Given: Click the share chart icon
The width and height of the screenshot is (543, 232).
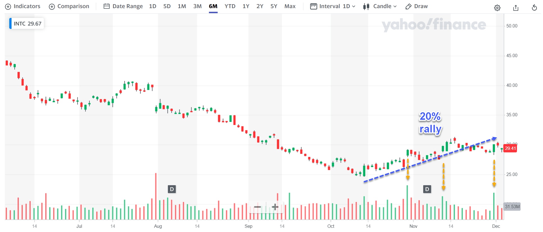Looking at the screenshot, I should [x=516, y=8].
